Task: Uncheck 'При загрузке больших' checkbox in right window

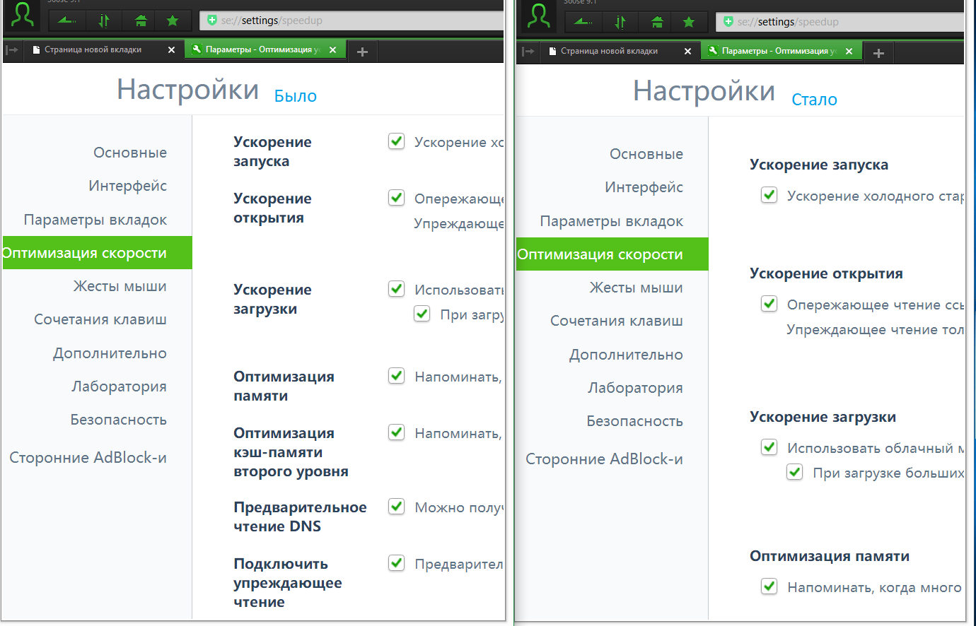Action: click(795, 472)
